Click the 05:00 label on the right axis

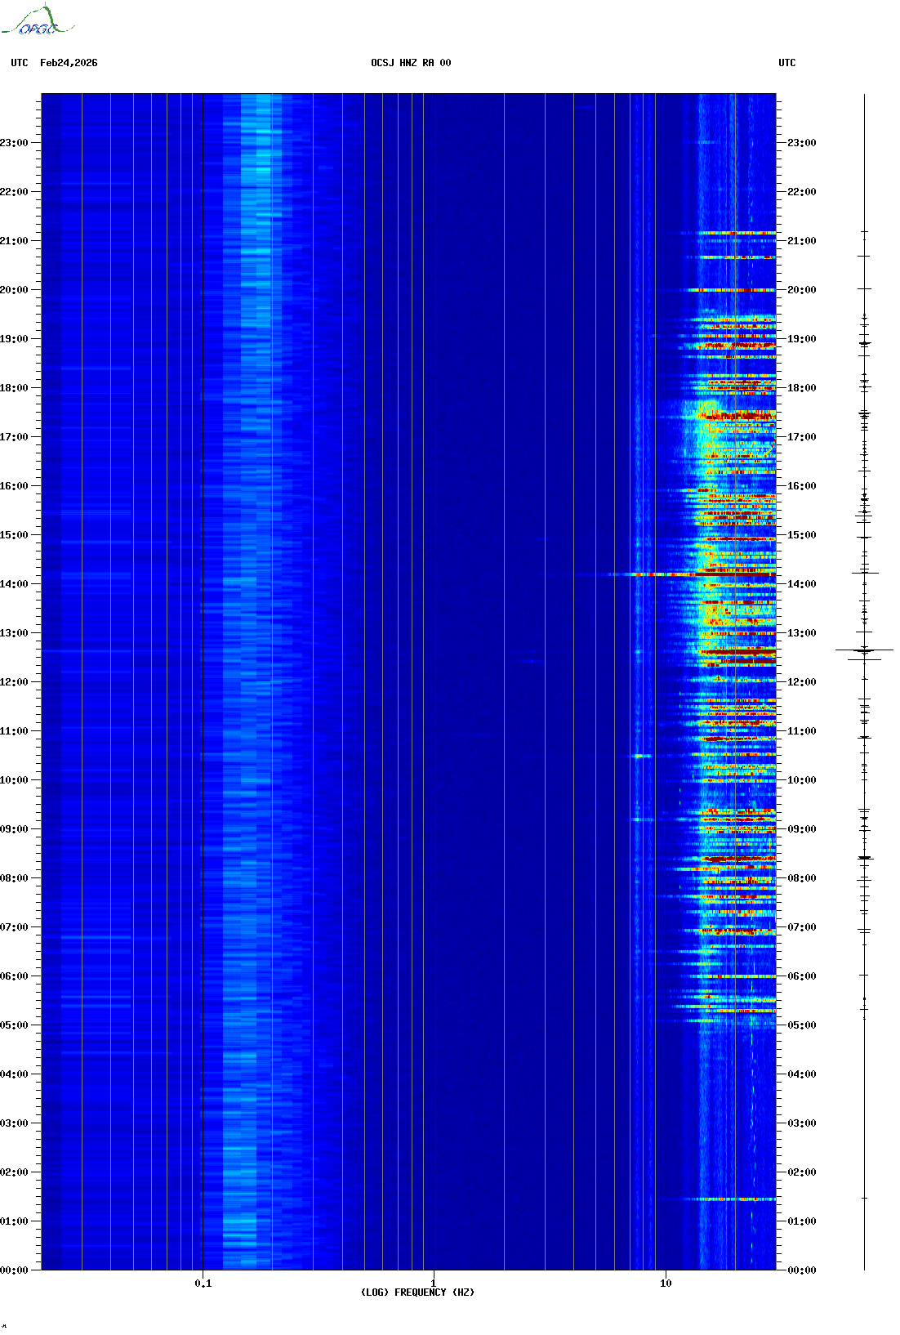pyautogui.click(x=802, y=1025)
